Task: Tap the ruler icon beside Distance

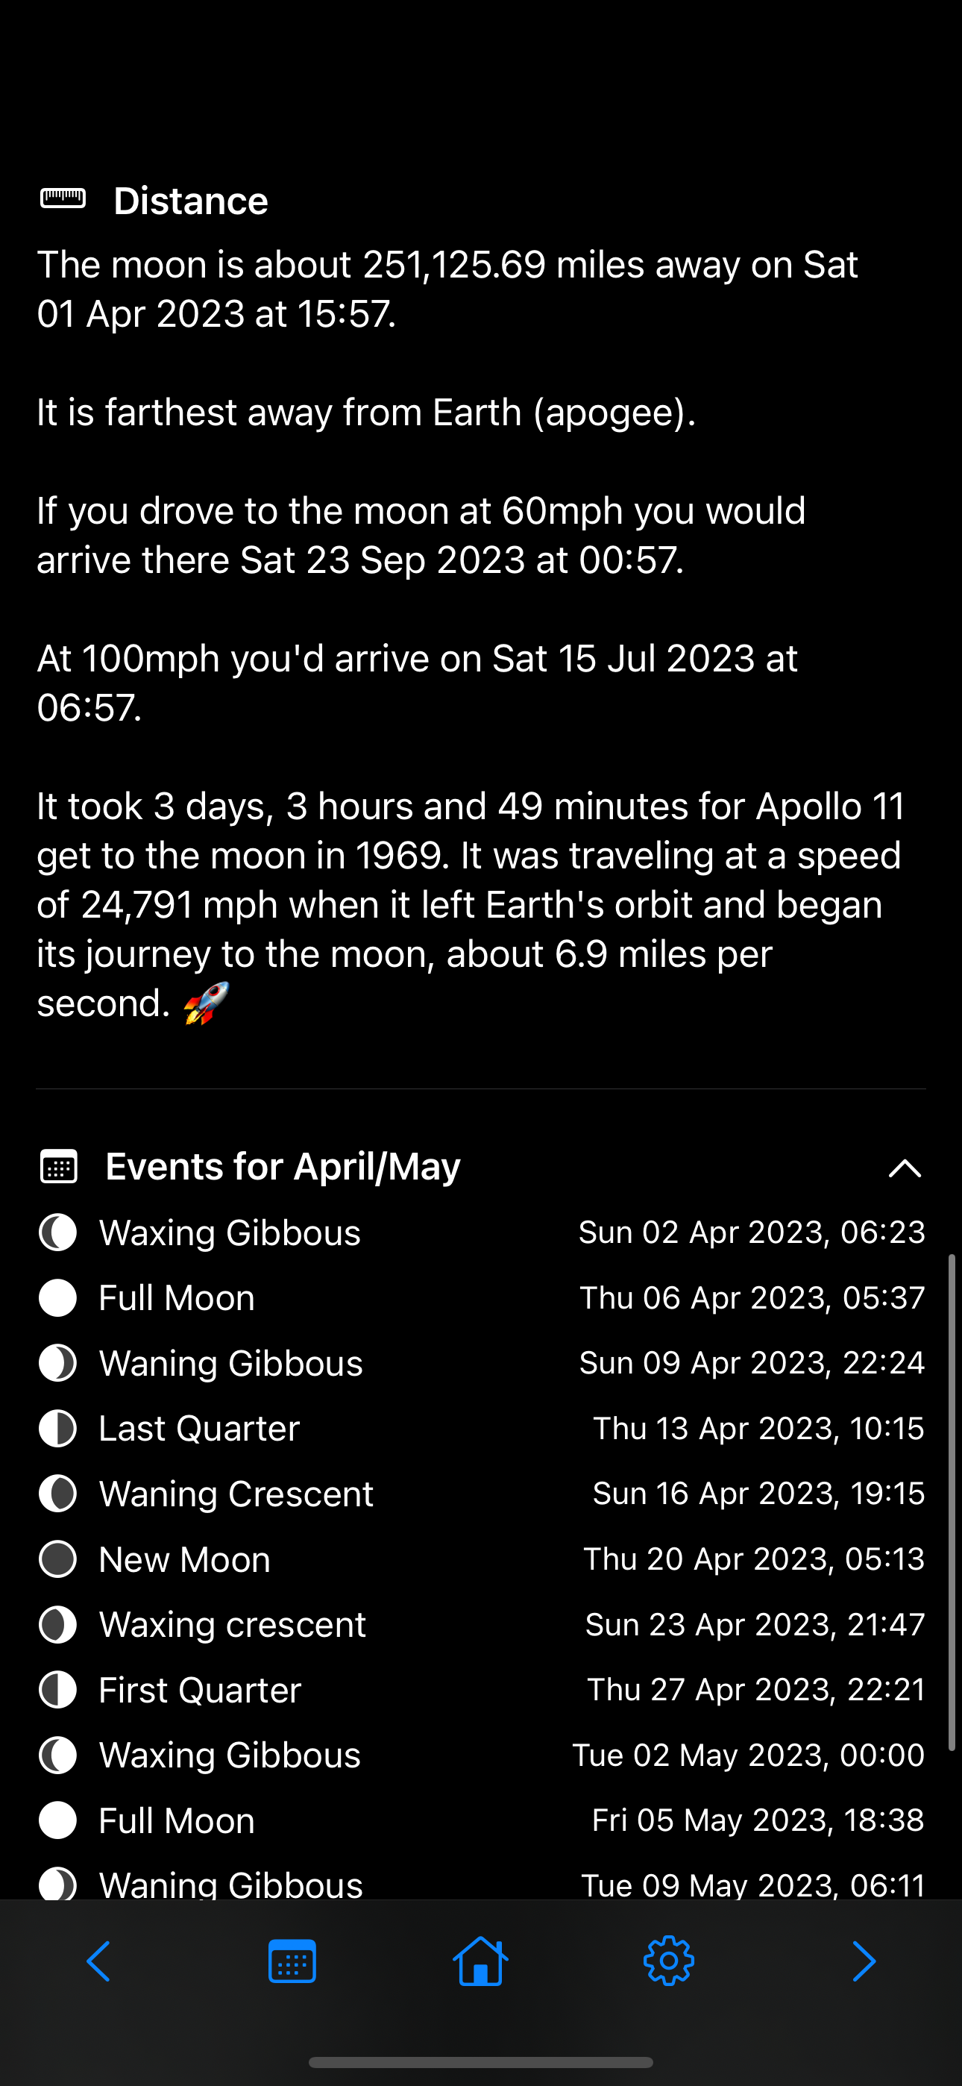Action: 63,198
